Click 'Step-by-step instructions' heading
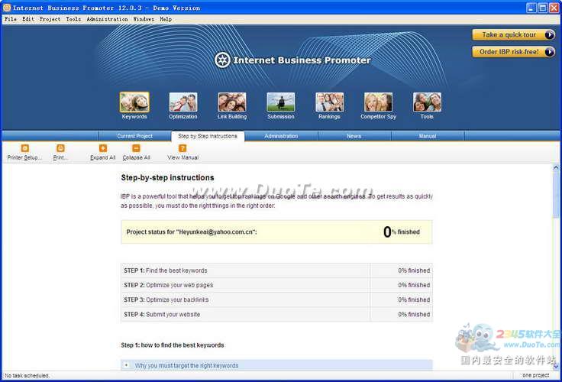562x382 pixels. tap(167, 177)
